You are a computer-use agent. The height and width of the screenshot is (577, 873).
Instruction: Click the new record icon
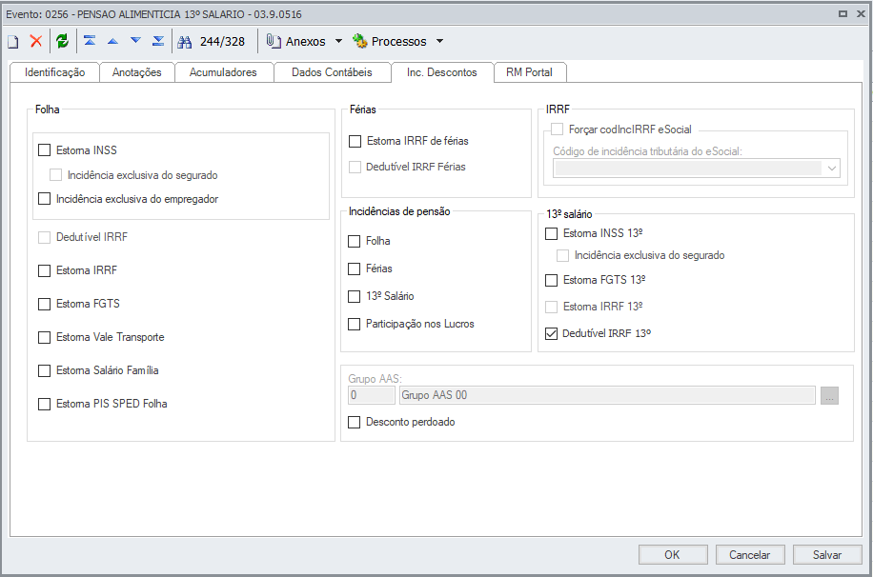12,41
